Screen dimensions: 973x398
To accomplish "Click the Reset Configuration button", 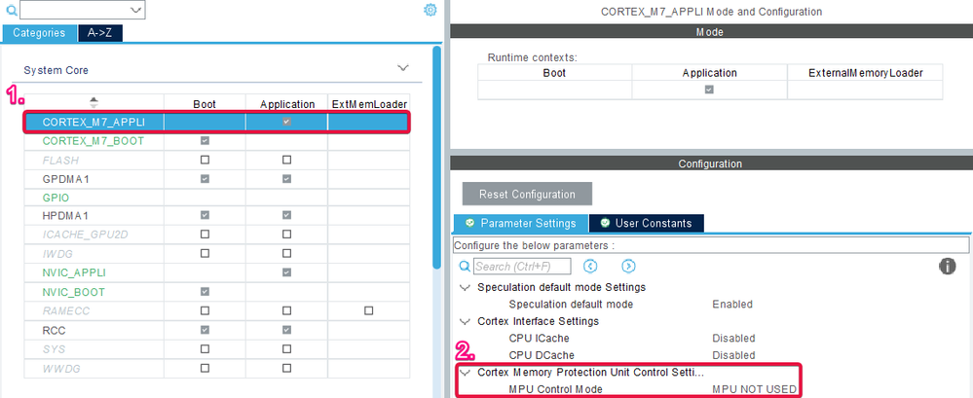I will pos(527,194).
